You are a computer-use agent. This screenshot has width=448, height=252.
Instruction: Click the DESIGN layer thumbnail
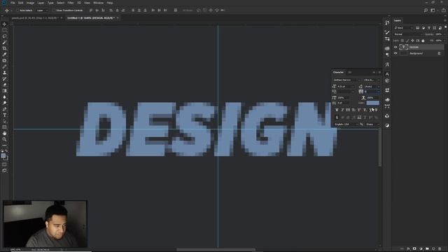[x=404, y=47]
